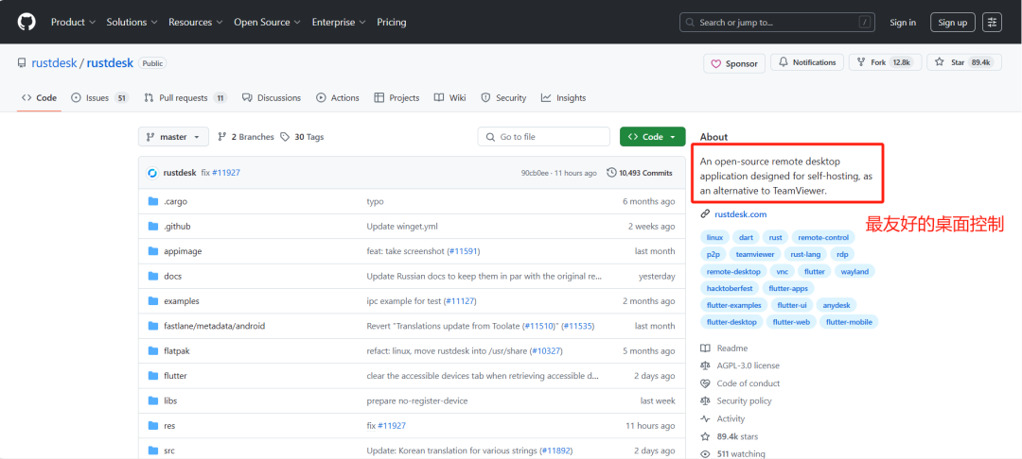Viewport: 1022px width, 459px height.
Task: Fork the rustdesk repository
Action: coord(885,62)
